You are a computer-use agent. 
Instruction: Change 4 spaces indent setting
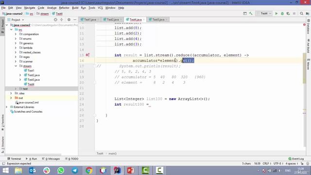[x=292, y=164]
